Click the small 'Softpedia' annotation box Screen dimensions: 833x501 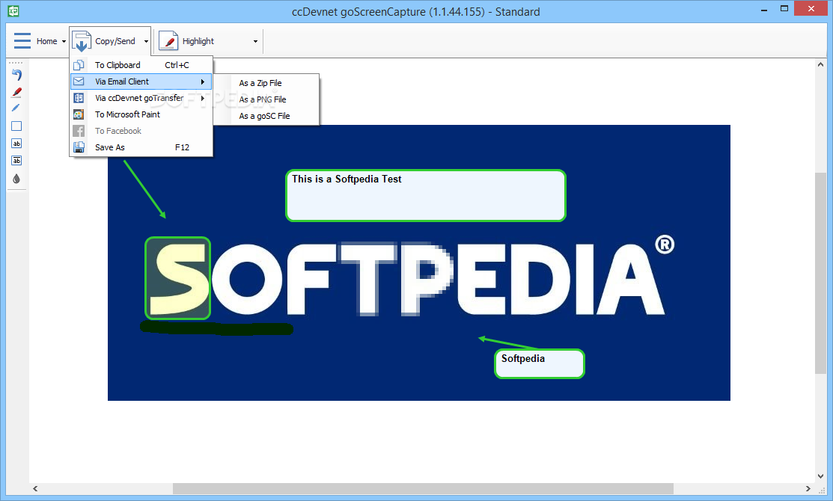[539, 363]
